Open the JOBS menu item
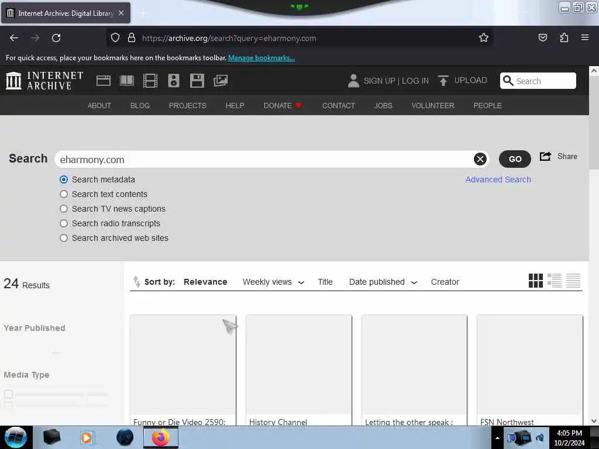 tap(383, 105)
